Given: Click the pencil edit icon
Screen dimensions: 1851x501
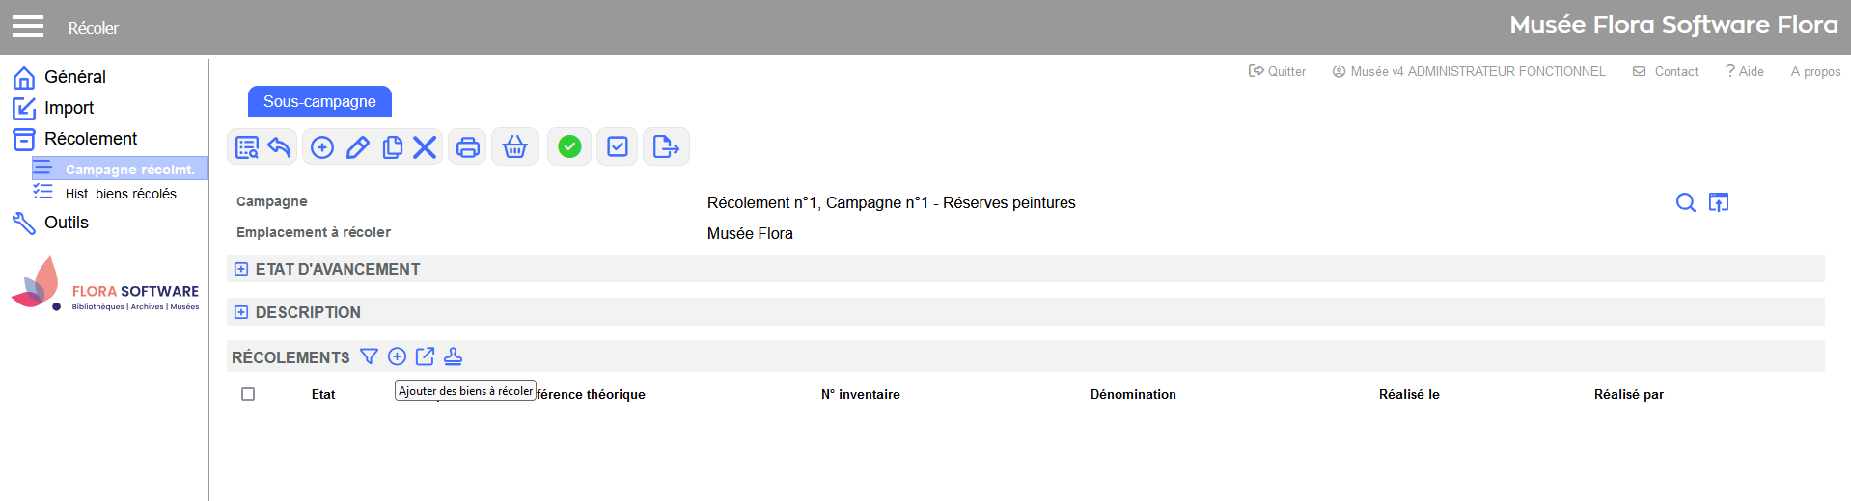Looking at the screenshot, I should tap(358, 147).
